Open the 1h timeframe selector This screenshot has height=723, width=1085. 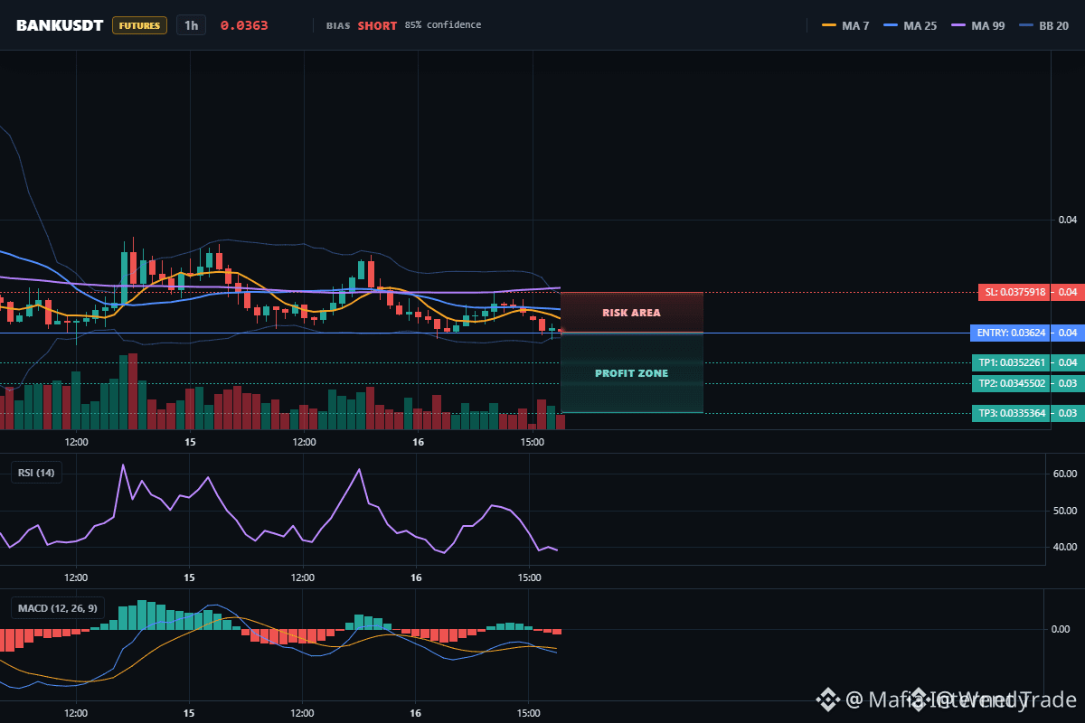coord(191,25)
